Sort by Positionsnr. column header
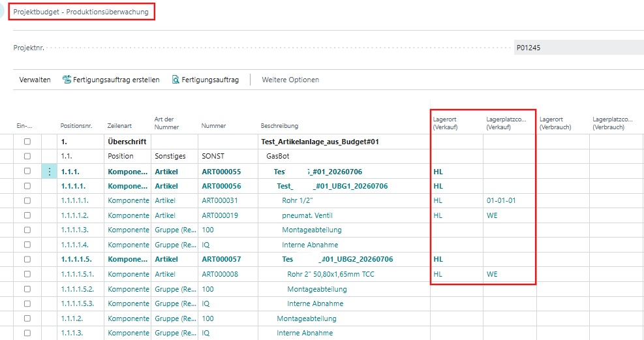 click(x=76, y=126)
